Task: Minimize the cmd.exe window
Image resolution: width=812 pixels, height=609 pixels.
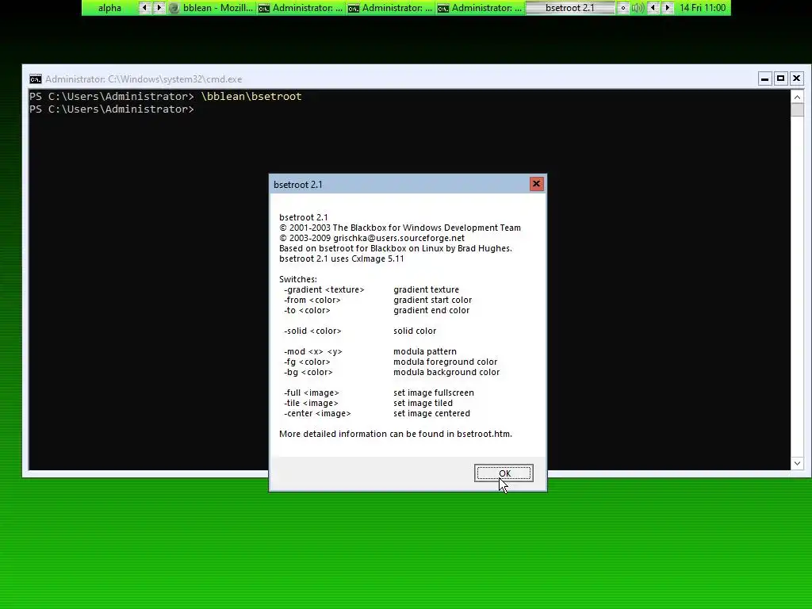Action: coord(765,79)
